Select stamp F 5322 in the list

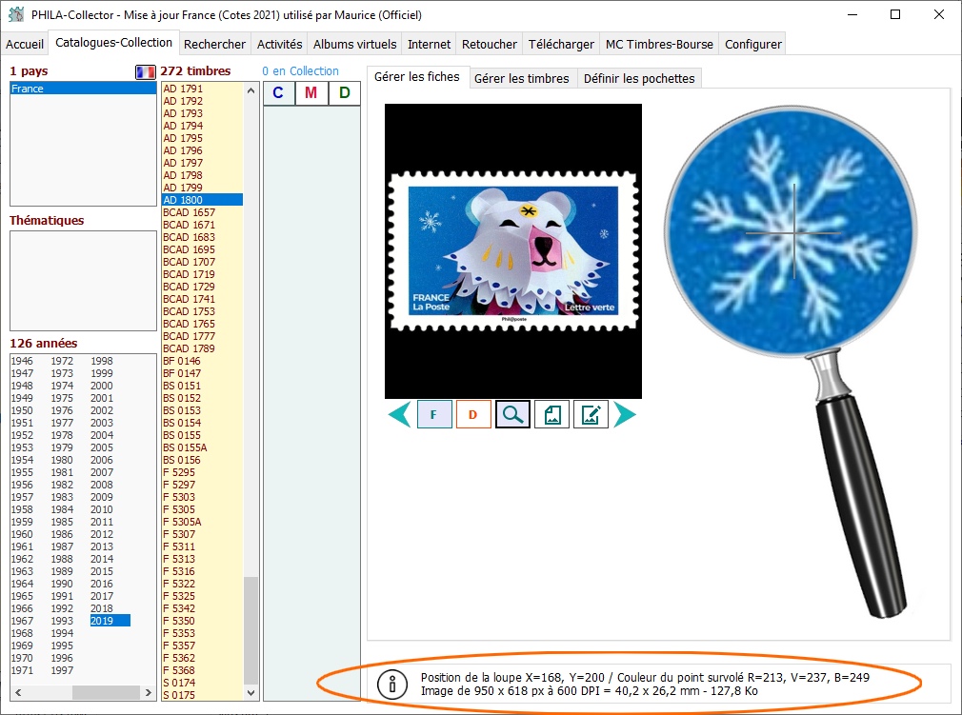click(203, 584)
